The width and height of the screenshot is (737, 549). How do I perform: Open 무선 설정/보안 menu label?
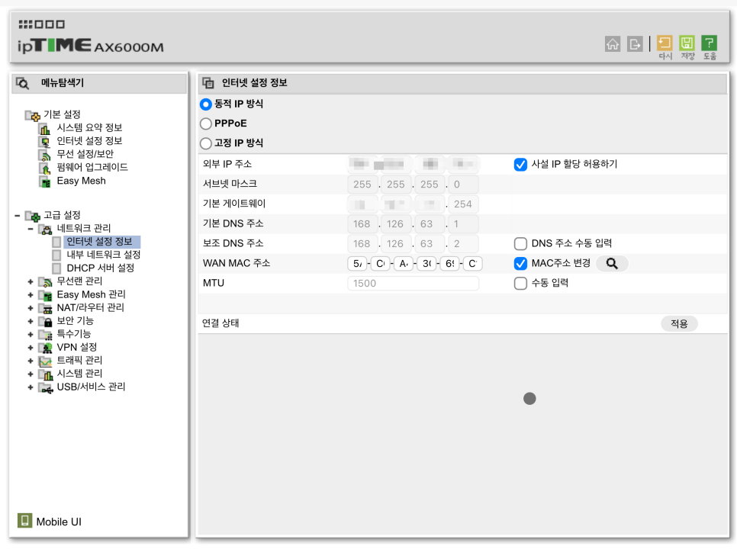(x=85, y=154)
